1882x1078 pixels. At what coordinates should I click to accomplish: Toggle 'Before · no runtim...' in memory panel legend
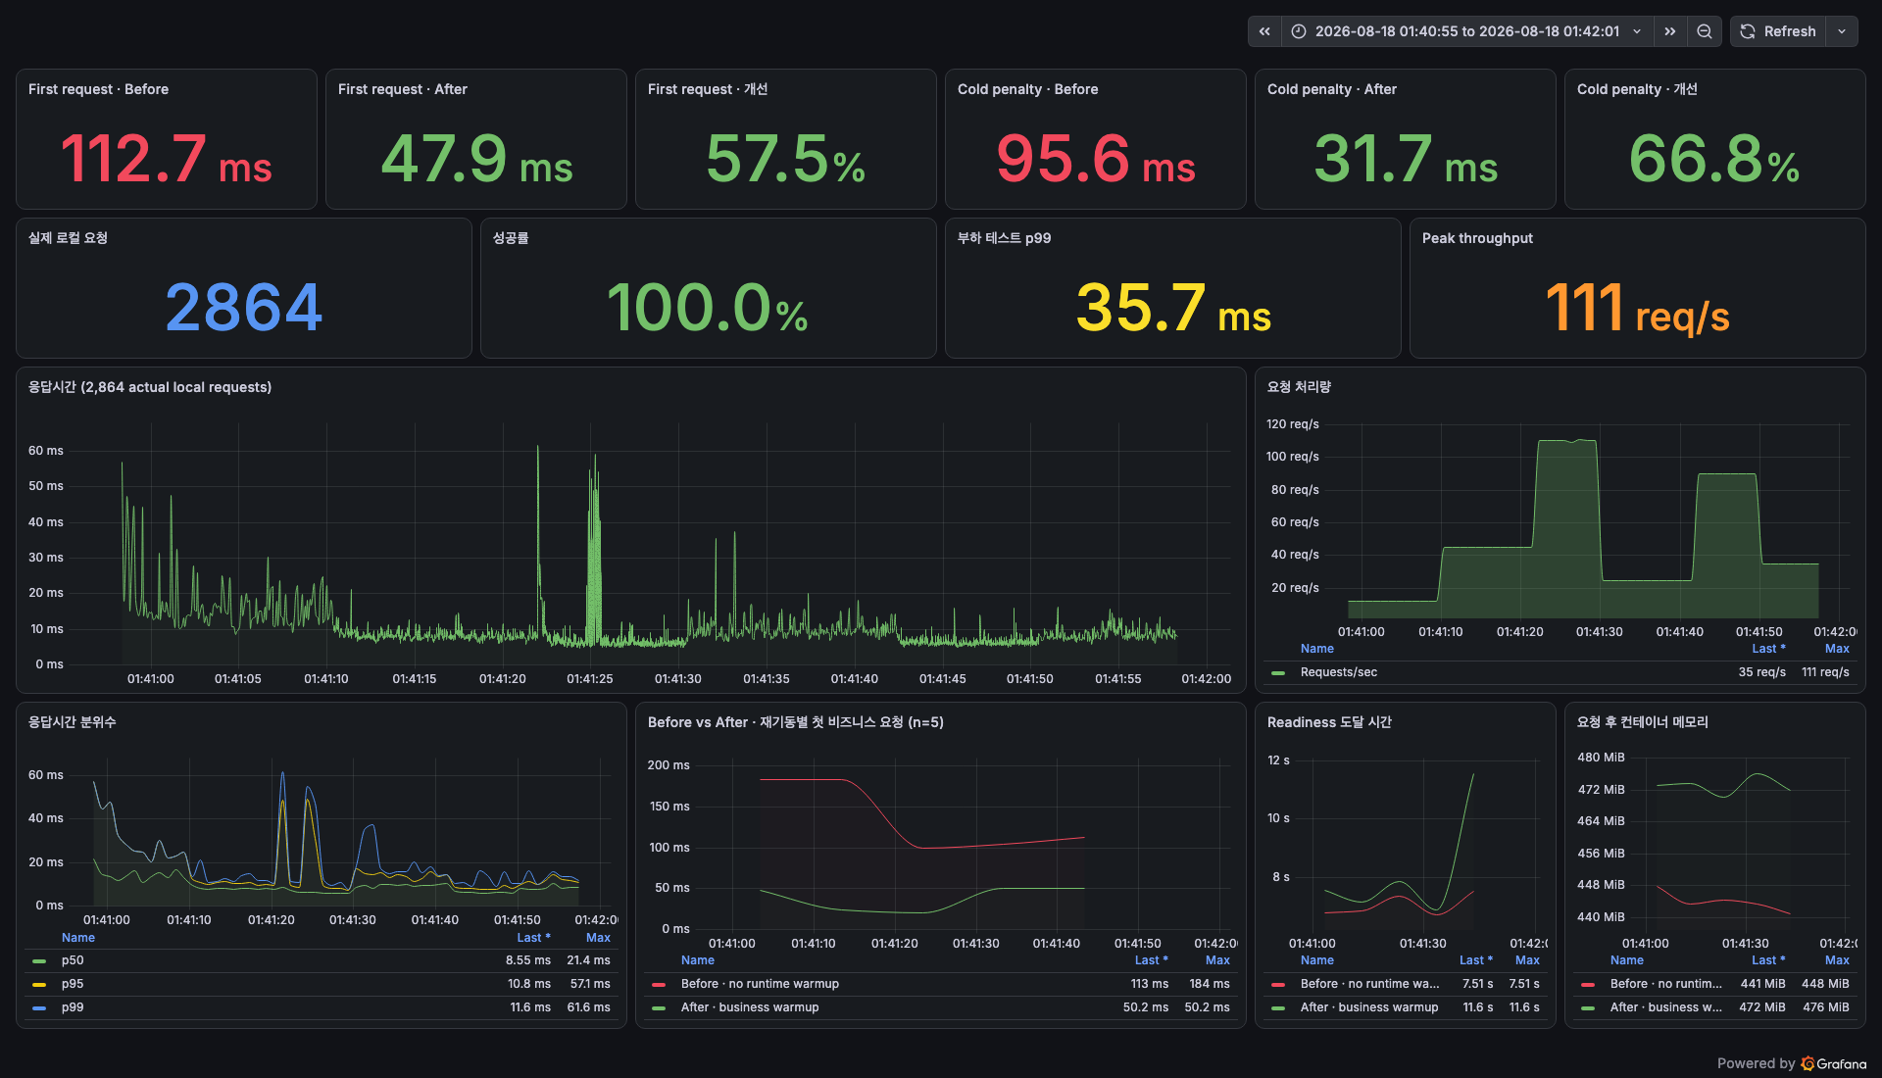click(x=1665, y=984)
